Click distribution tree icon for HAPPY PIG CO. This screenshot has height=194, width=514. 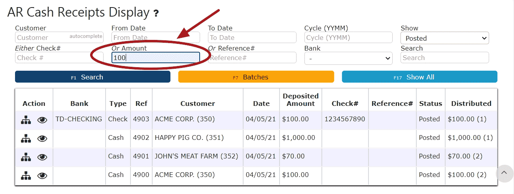click(x=26, y=138)
